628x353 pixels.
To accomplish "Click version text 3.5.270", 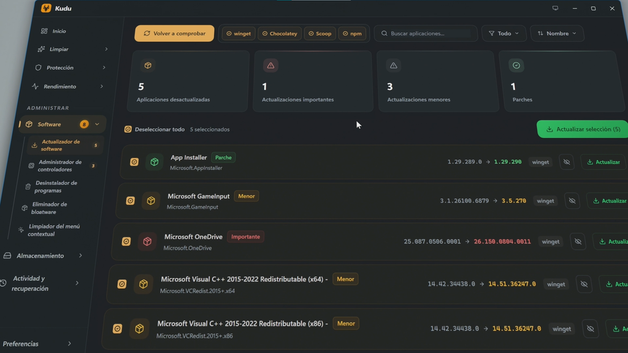I will pyautogui.click(x=514, y=200).
